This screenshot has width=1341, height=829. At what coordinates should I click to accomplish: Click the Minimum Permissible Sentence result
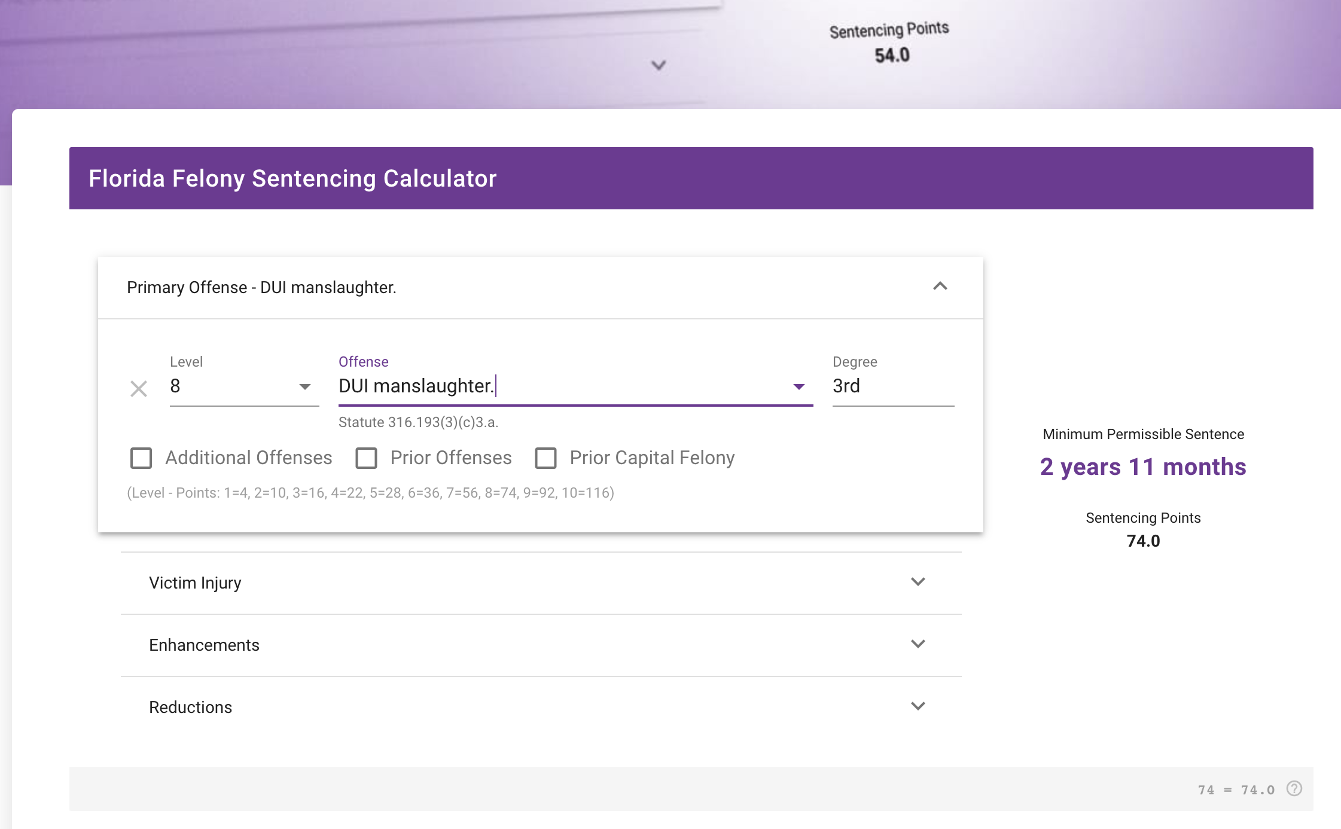coord(1143,467)
